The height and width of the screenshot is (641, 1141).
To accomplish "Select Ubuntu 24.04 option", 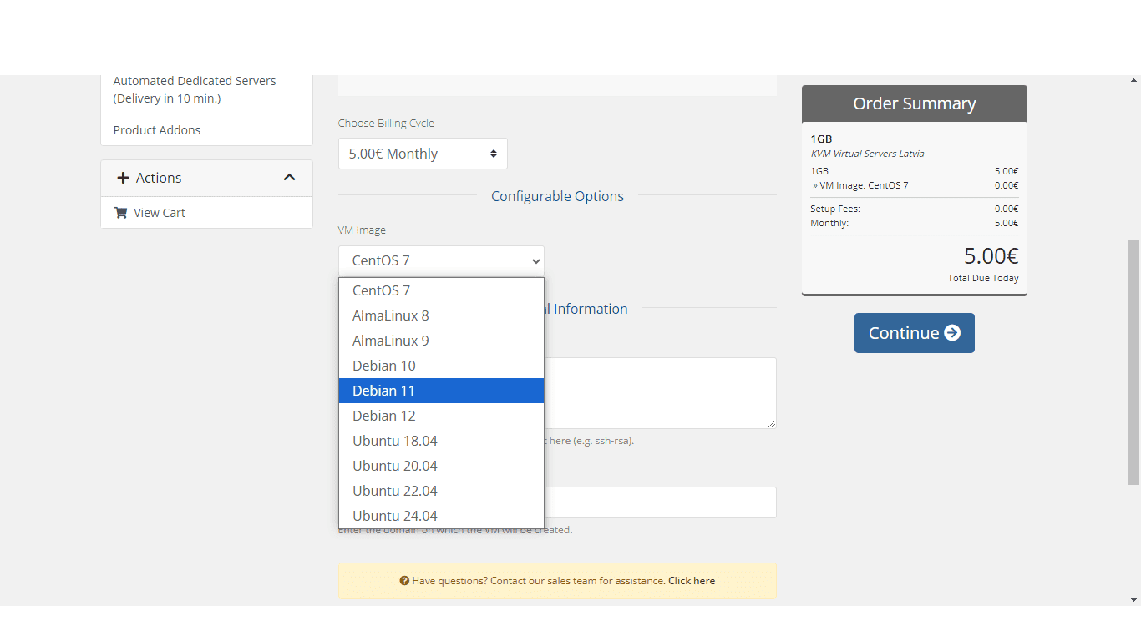I will pyautogui.click(x=441, y=516).
